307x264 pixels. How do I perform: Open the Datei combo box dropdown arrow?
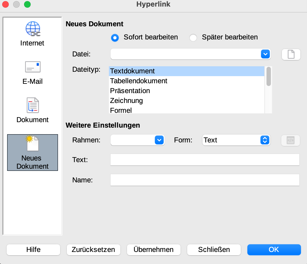265,54
